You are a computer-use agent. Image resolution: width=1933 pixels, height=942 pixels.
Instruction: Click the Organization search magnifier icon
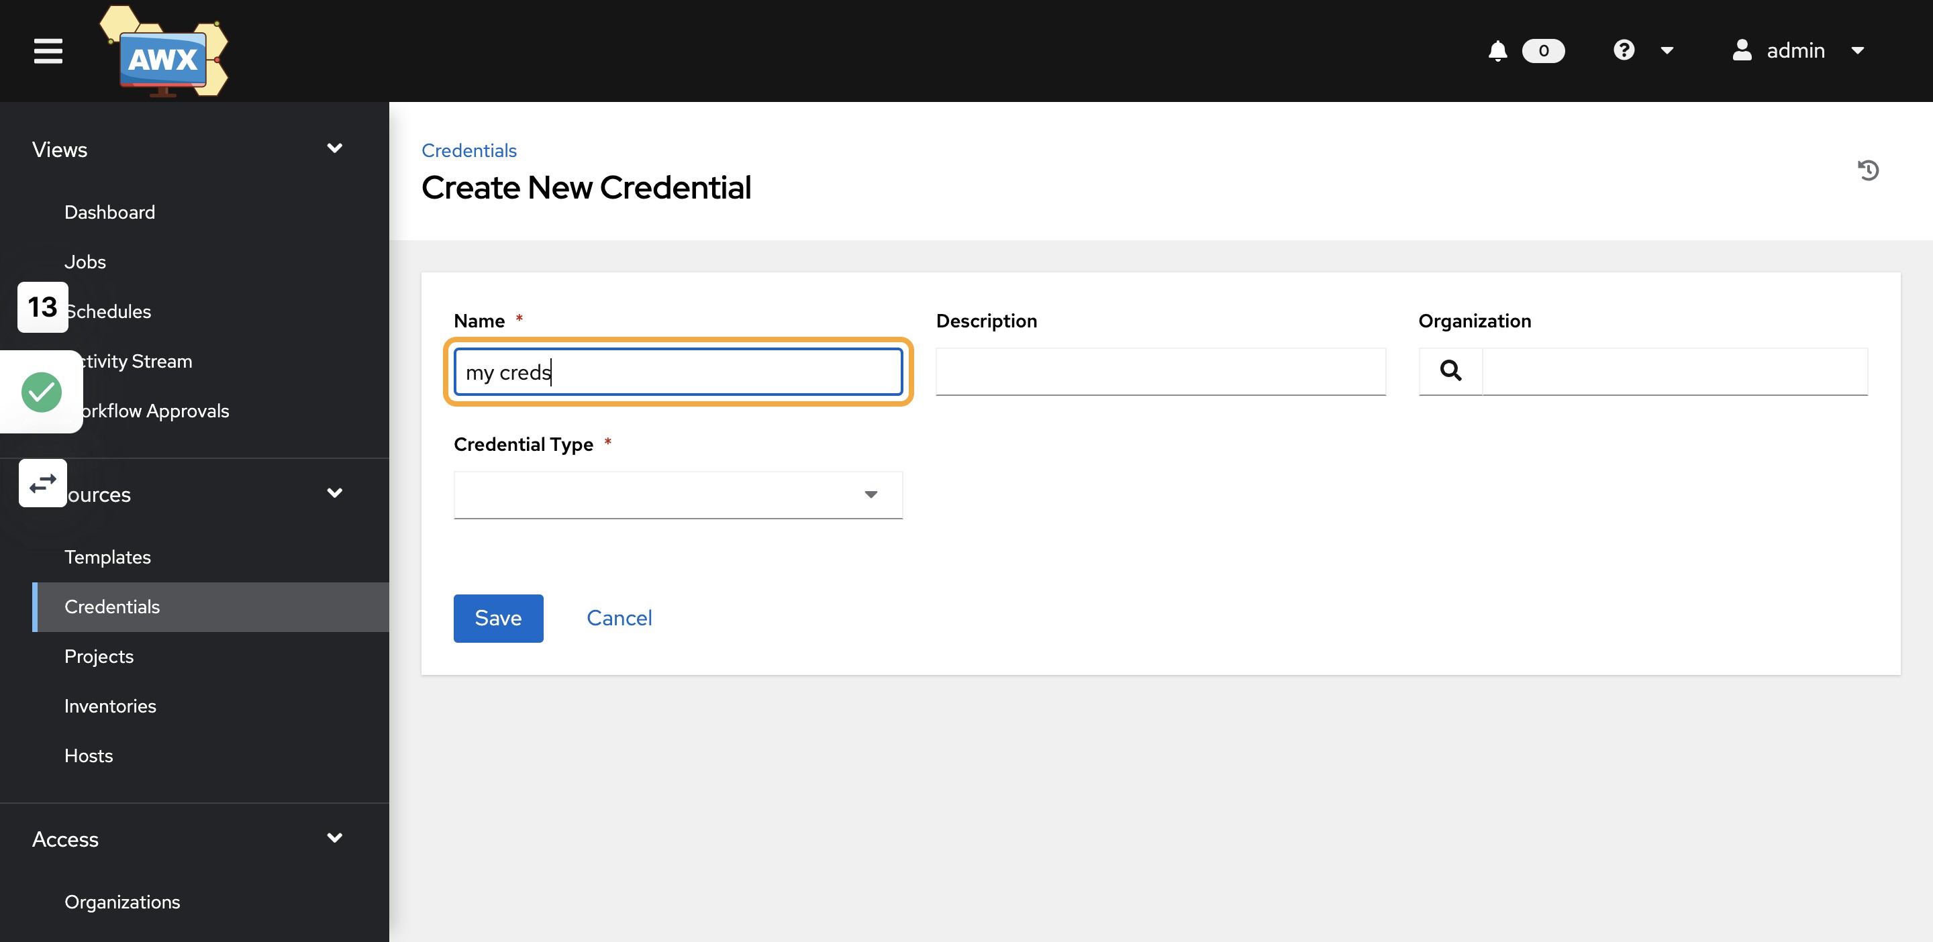tap(1451, 370)
